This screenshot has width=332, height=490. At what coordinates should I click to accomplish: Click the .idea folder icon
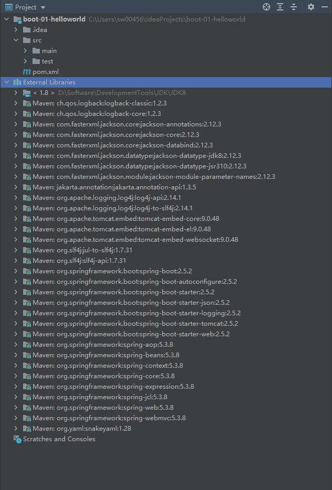(27, 30)
